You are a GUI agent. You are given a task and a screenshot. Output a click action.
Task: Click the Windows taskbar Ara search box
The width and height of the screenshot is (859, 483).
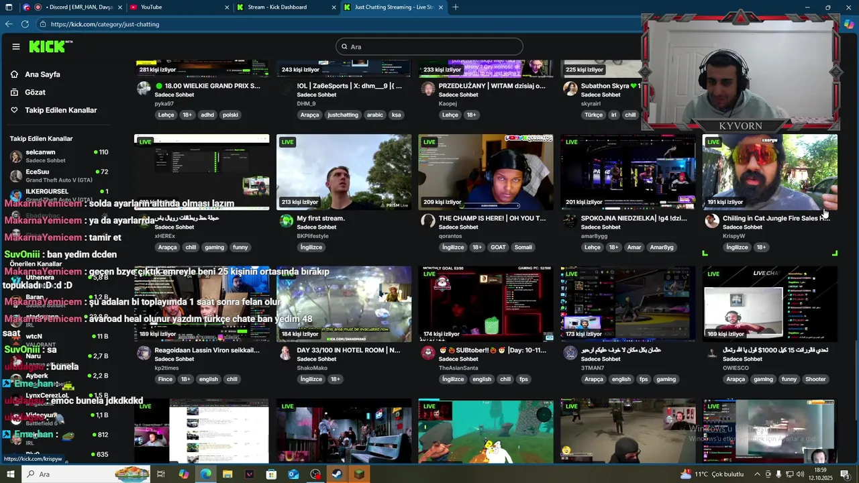[x=87, y=474]
